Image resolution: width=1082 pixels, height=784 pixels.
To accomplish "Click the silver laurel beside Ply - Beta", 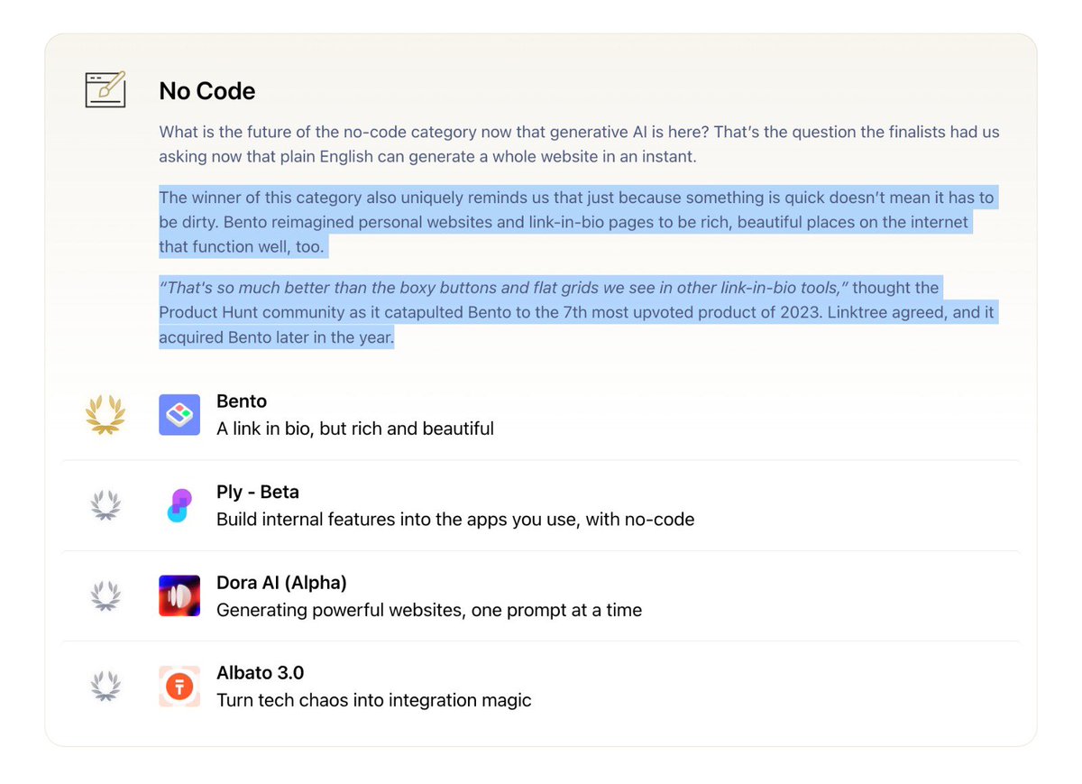I will (105, 505).
